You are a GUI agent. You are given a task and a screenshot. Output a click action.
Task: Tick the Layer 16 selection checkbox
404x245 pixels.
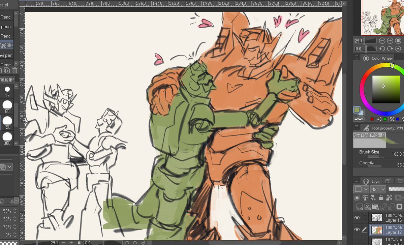[x=365, y=218]
